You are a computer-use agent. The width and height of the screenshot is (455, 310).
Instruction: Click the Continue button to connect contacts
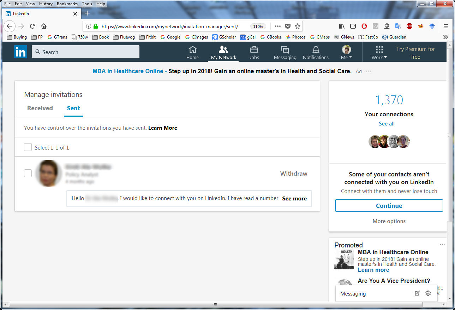[389, 205]
